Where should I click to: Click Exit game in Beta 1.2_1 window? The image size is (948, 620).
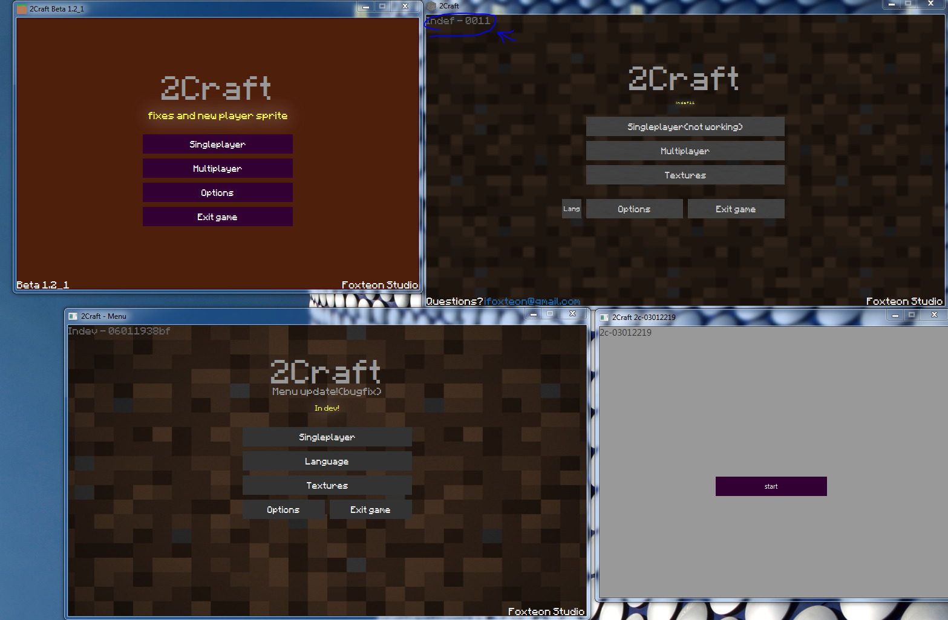pyautogui.click(x=218, y=217)
